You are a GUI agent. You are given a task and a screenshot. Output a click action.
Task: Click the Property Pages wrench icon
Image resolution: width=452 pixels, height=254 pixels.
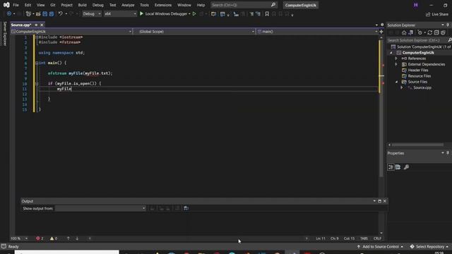click(407, 167)
